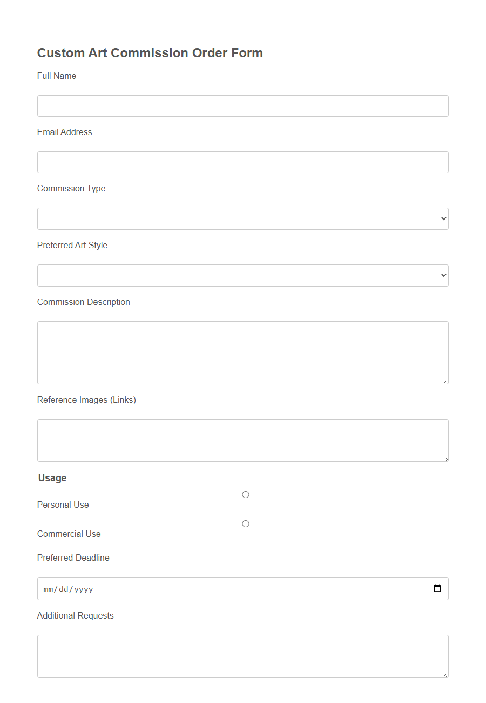Click inside the Reference Images links box
Image resolution: width=486 pixels, height=703 pixels.
[242, 439]
